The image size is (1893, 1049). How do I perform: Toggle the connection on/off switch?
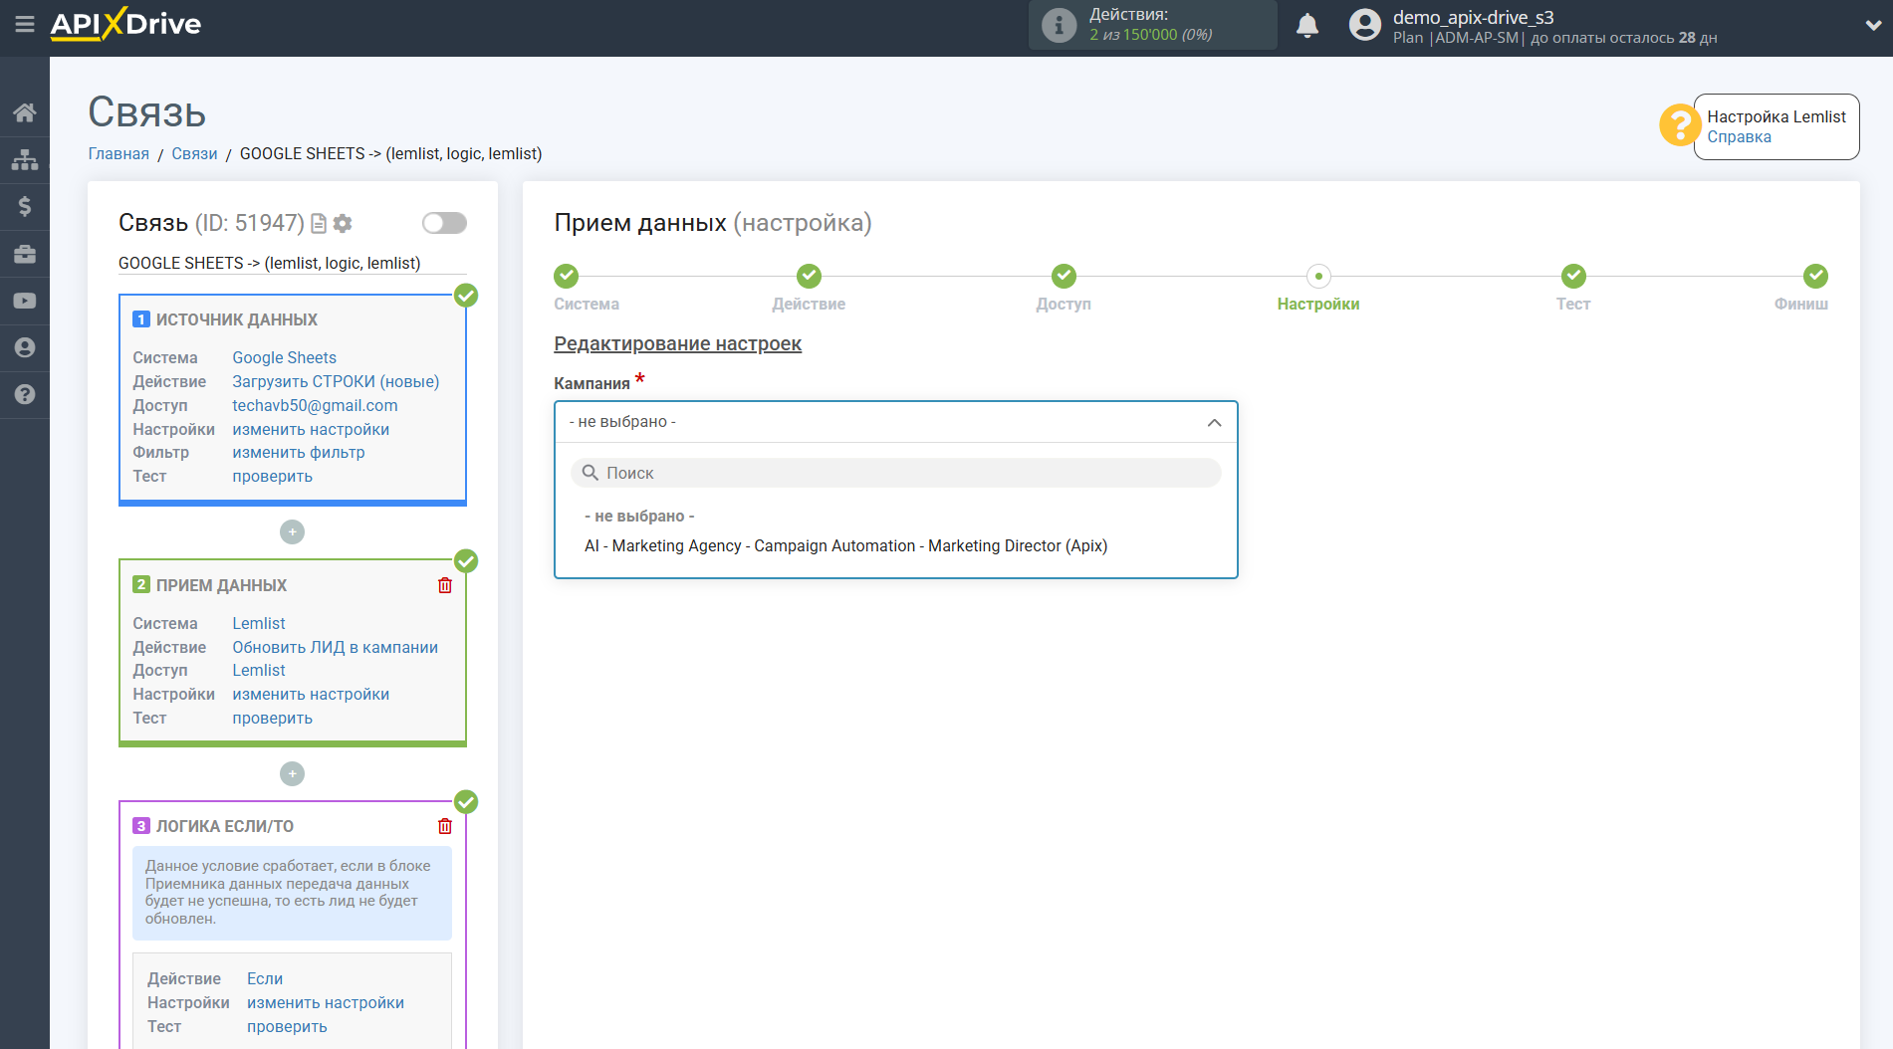point(444,223)
